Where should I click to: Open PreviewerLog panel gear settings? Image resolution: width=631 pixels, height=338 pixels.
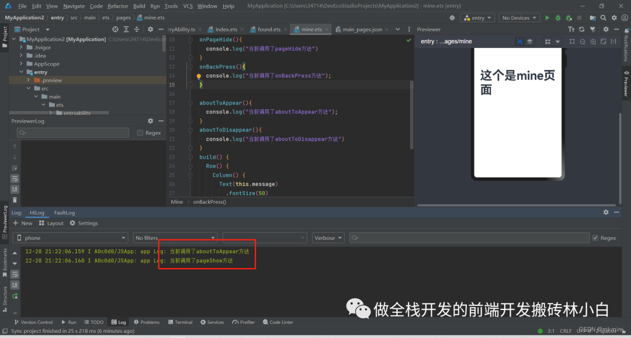tap(150, 121)
